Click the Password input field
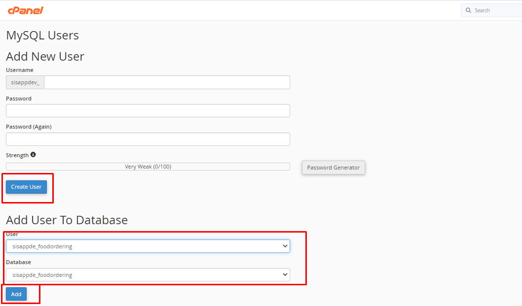This screenshot has width=522, height=306. click(x=148, y=111)
